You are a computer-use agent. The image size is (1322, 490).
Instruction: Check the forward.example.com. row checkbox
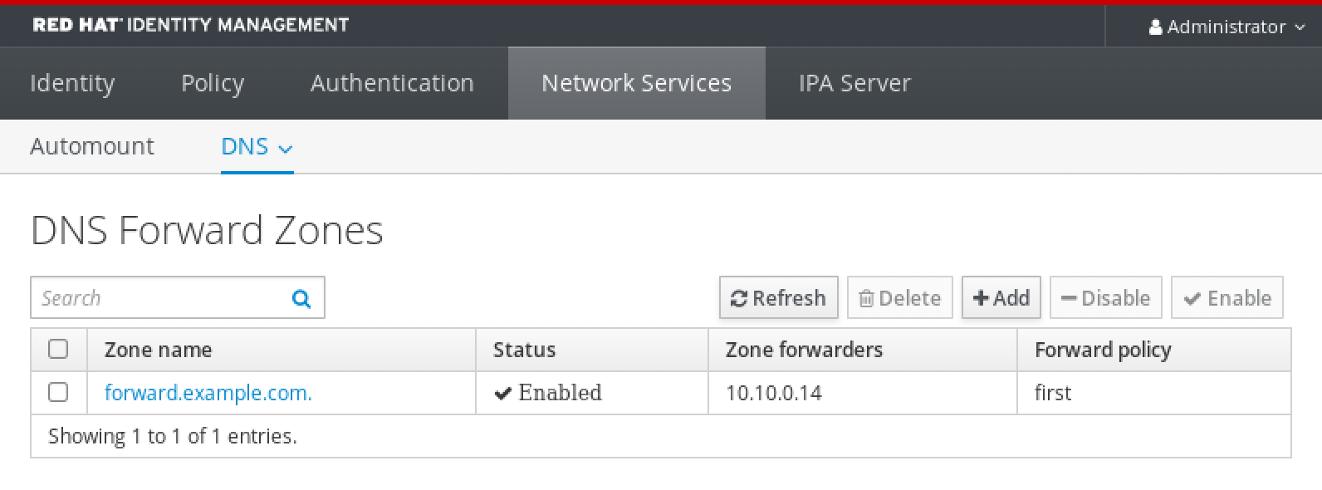[x=58, y=392]
